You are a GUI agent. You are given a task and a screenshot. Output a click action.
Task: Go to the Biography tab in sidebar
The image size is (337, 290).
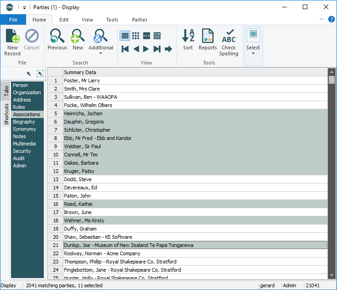pos(24,122)
